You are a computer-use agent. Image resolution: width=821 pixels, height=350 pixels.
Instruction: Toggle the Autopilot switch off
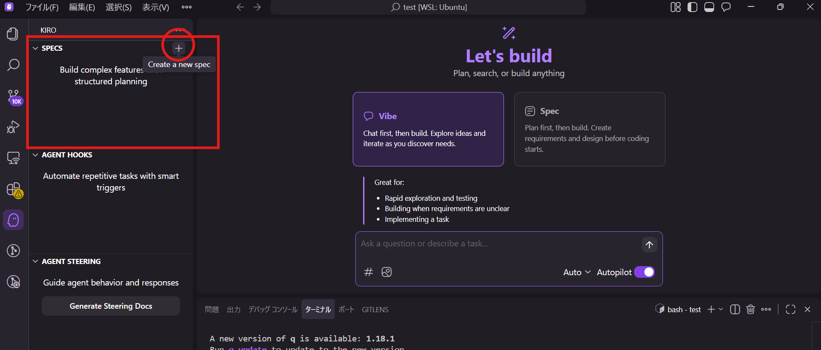coord(644,272)
